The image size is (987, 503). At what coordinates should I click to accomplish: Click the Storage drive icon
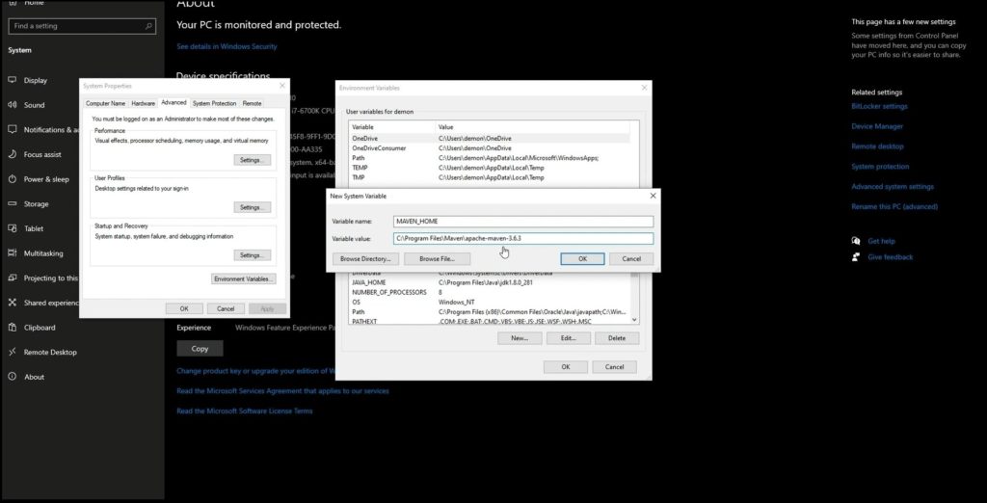coord(12,203)
